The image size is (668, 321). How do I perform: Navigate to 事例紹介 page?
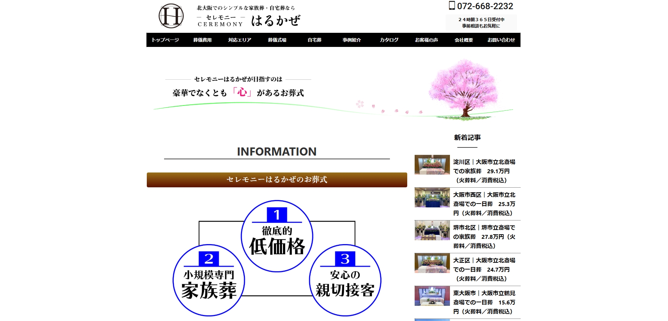(352, 40)
